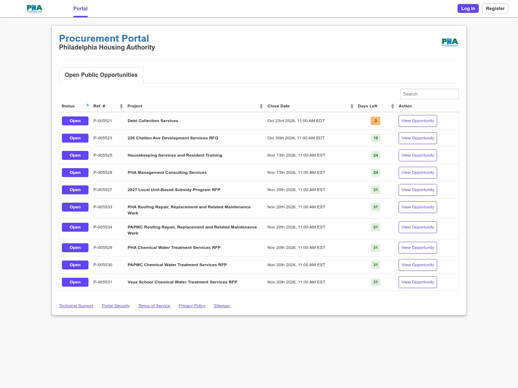View Opportunity for Debt Collection Services
518x388 pixels.
point(418,121)
